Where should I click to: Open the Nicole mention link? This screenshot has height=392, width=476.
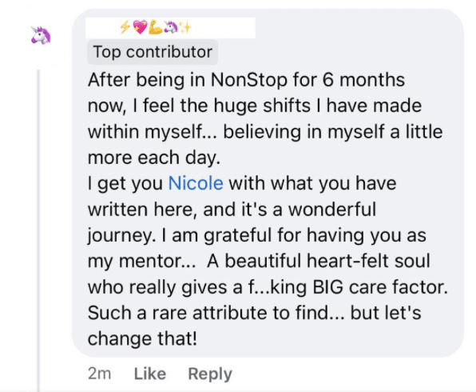196,183
